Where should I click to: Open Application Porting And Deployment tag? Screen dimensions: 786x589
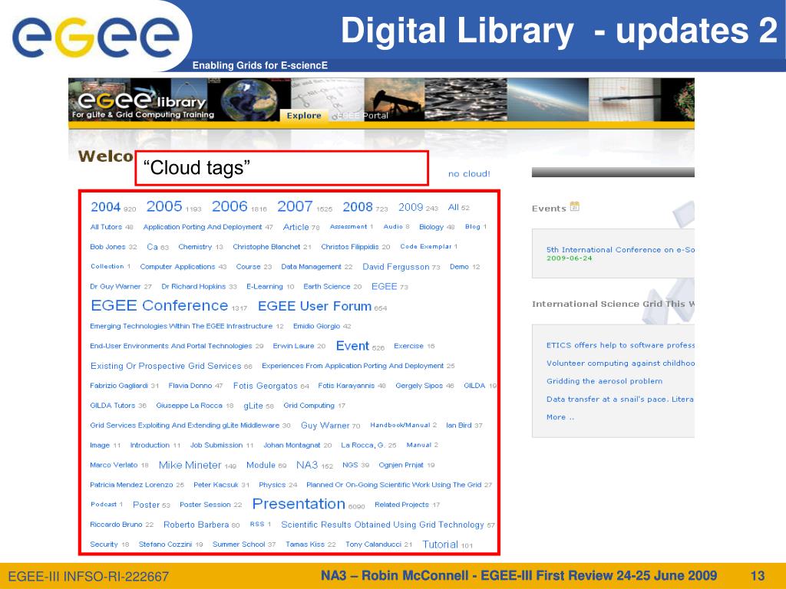point(203,227)
